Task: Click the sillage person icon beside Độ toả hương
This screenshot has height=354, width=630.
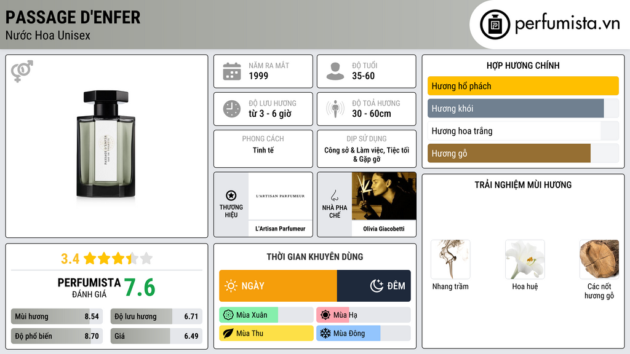Action: click(x=335, y=109)
